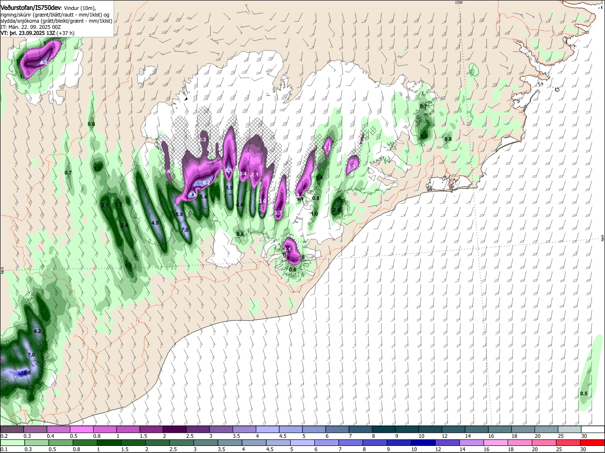Click the 'slydda/snjókoma (grátt/bleikt/grænt' description line

tap(56, 21)
